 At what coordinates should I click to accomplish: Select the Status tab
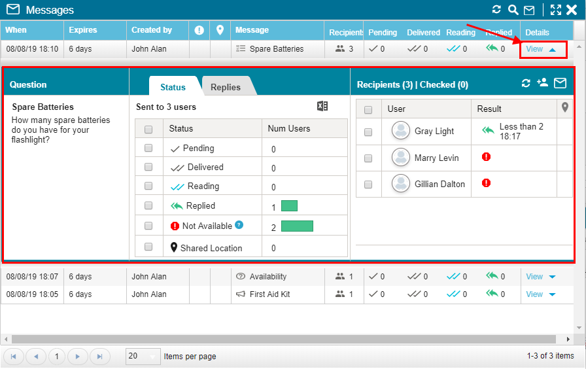click(173, 87)
